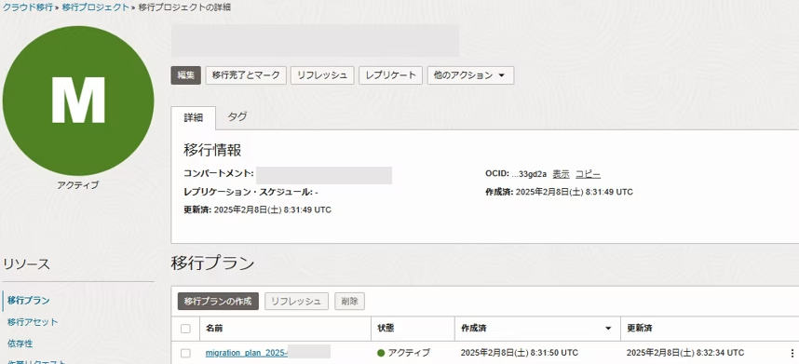The image size is (799, 364).
Task: Click the 更新済 column header
Action: tap(640, 329)
